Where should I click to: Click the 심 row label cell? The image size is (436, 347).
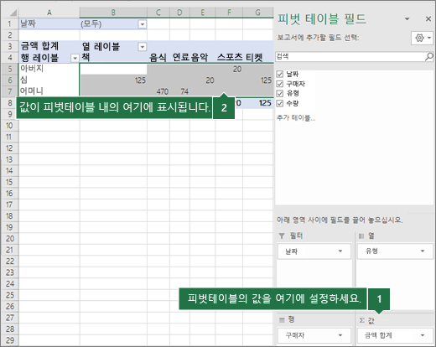click(49, 80)
